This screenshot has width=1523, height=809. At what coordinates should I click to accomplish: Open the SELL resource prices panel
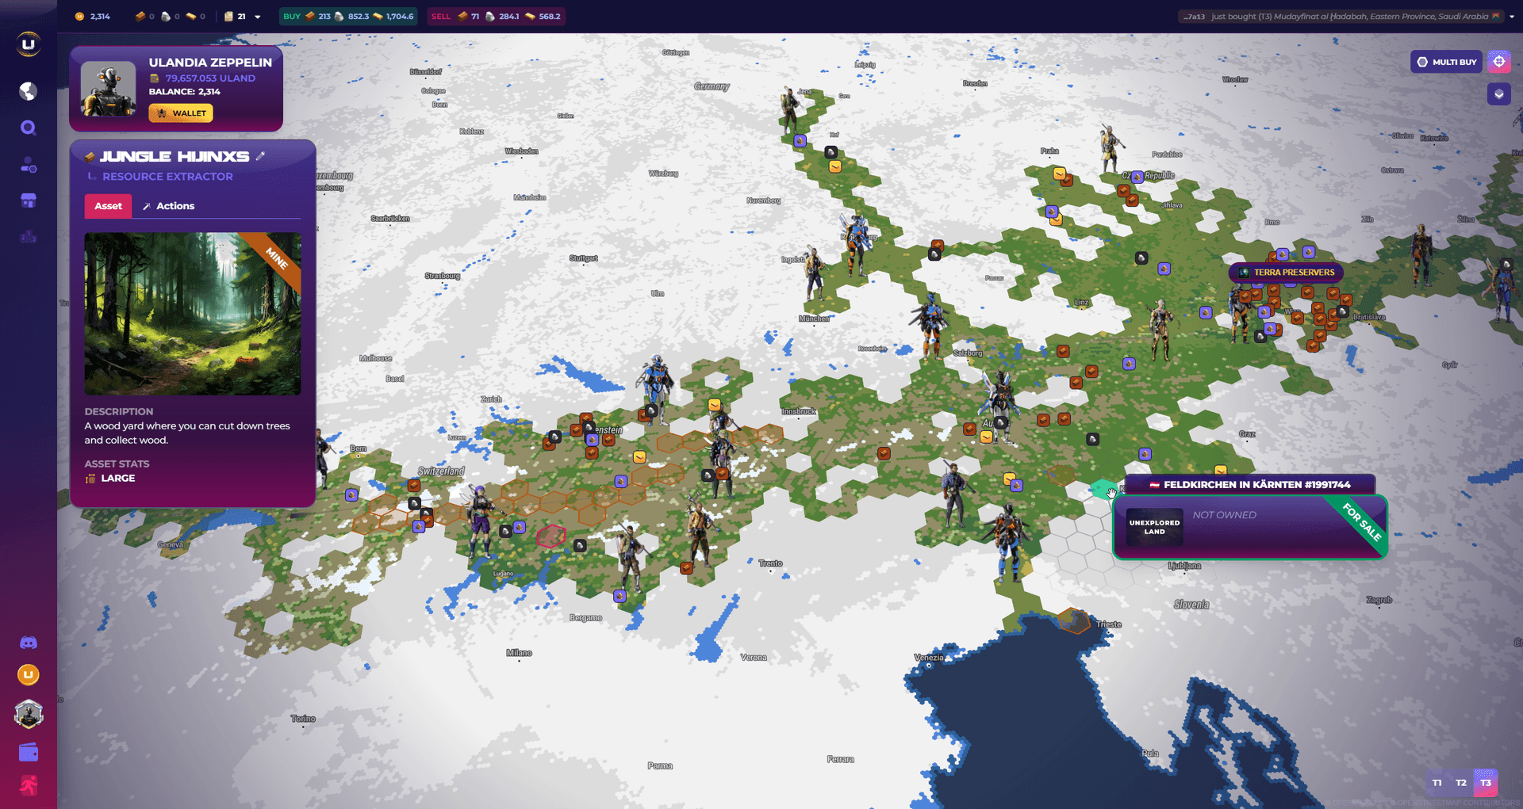[496, 16]
